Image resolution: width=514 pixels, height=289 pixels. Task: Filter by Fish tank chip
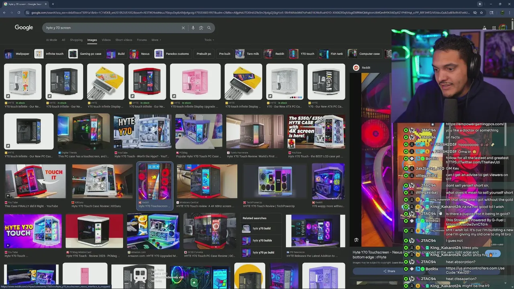click(x=332, y=54)
